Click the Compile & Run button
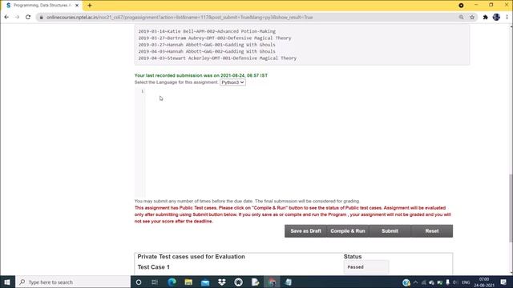This screenshot has width=513, height=288. [x=347, y=231]
